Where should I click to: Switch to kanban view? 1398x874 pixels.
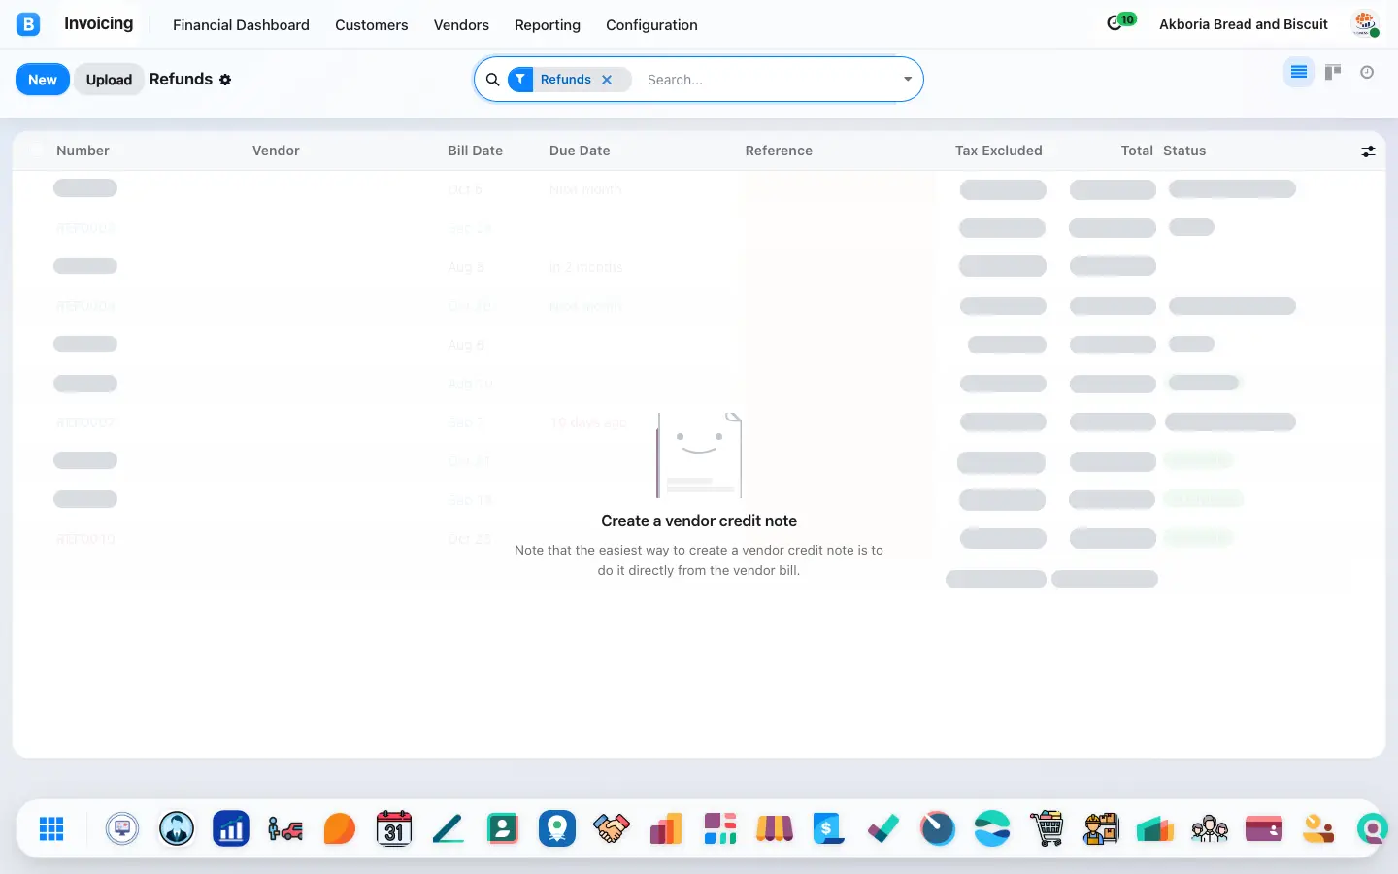tap(1333, 72)
